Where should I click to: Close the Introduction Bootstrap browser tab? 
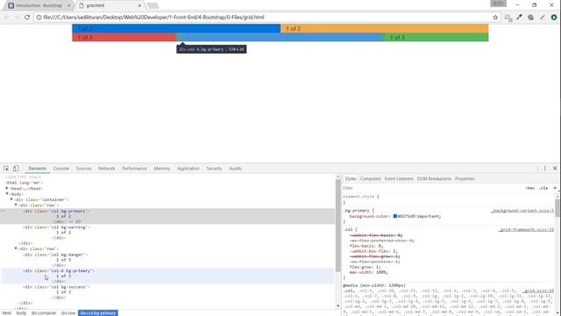68,5
